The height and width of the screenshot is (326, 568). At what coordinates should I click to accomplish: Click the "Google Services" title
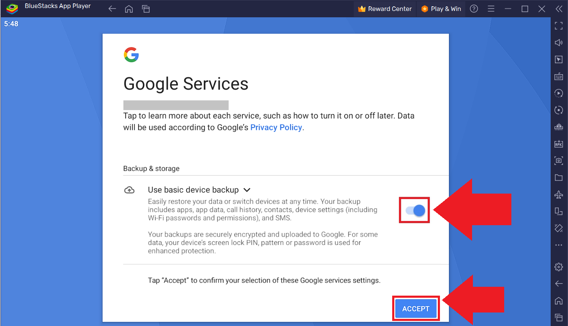[186, 84]
